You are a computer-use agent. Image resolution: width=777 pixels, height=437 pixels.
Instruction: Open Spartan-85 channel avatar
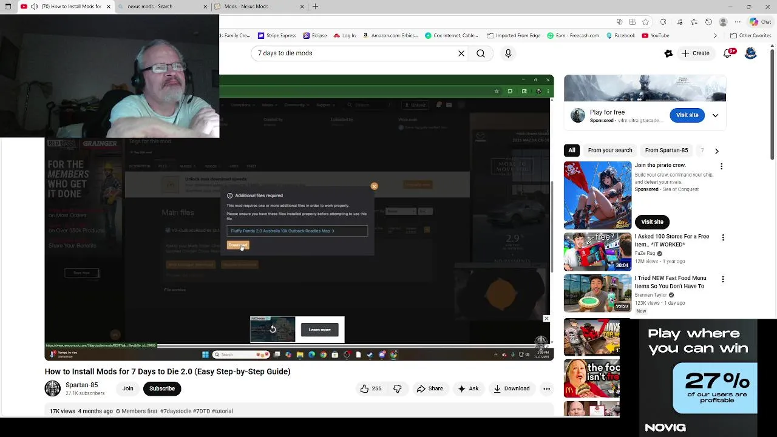[53, 388]
